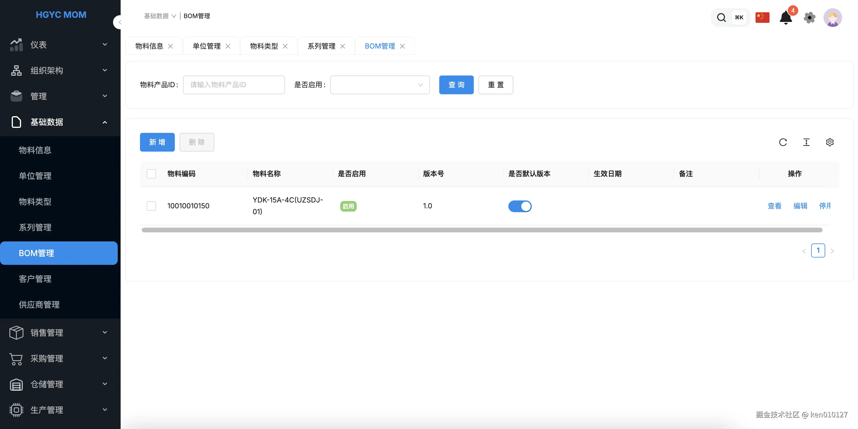Viewport: 858px width, 429px height.
Task: Click the user avatar icon
Action: click(832, 18)
